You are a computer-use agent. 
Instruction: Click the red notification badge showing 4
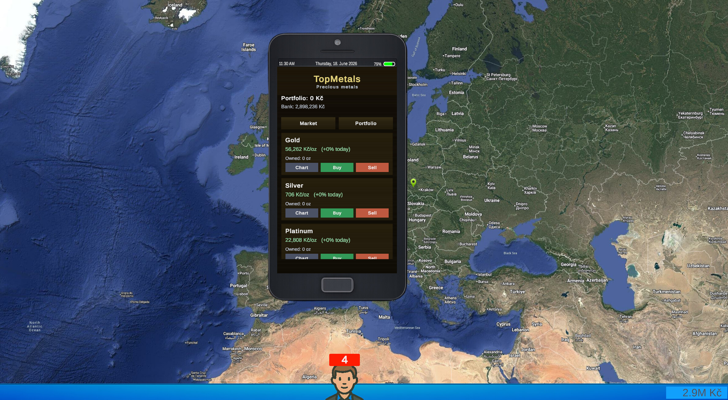344,360
